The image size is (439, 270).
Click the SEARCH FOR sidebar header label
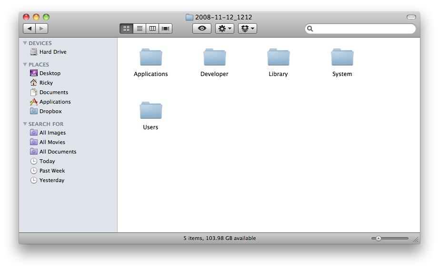click(x=46, y=124)
